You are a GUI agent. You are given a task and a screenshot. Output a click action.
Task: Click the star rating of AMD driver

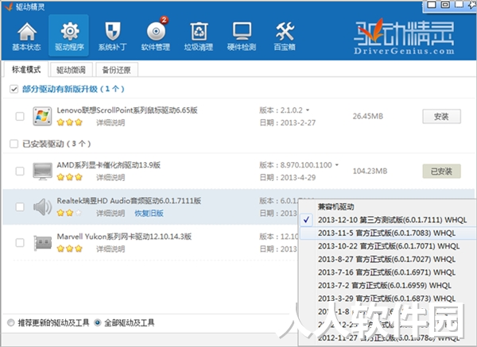pyautogui.click(x=70, y=177)
